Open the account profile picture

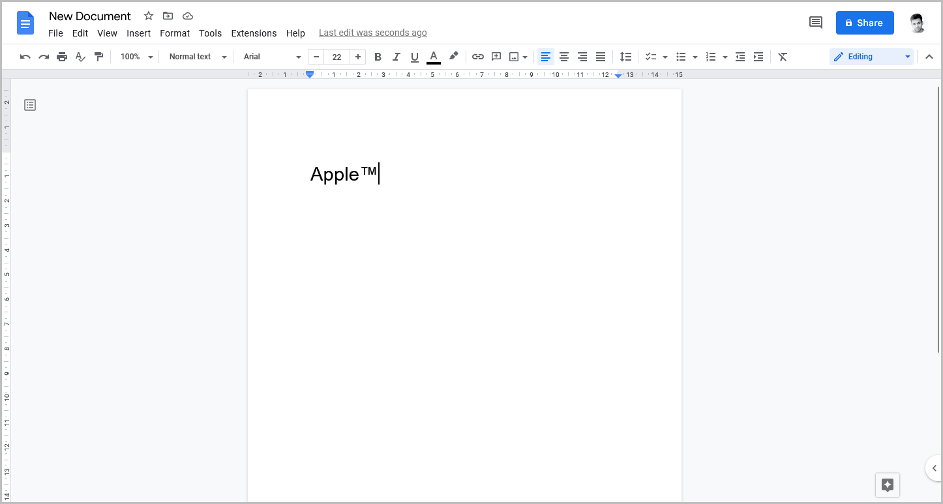[x=918, y=23]
